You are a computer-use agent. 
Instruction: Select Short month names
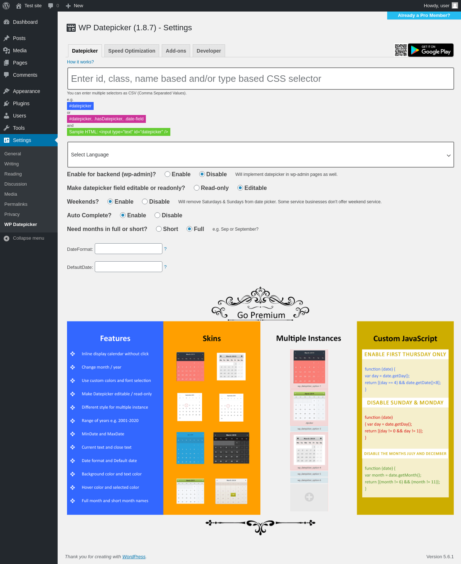tap(159, 229)
